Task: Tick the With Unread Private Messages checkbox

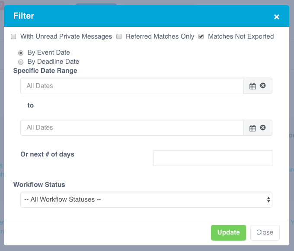Action: click(x=14, y=37)
